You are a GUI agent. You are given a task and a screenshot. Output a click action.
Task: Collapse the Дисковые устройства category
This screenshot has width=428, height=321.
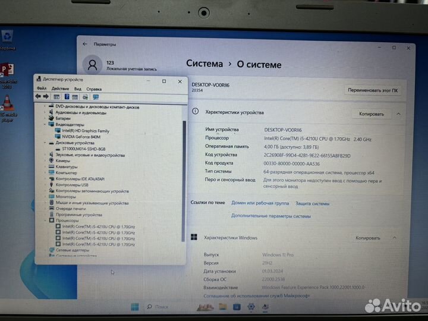tap(45, 143)
